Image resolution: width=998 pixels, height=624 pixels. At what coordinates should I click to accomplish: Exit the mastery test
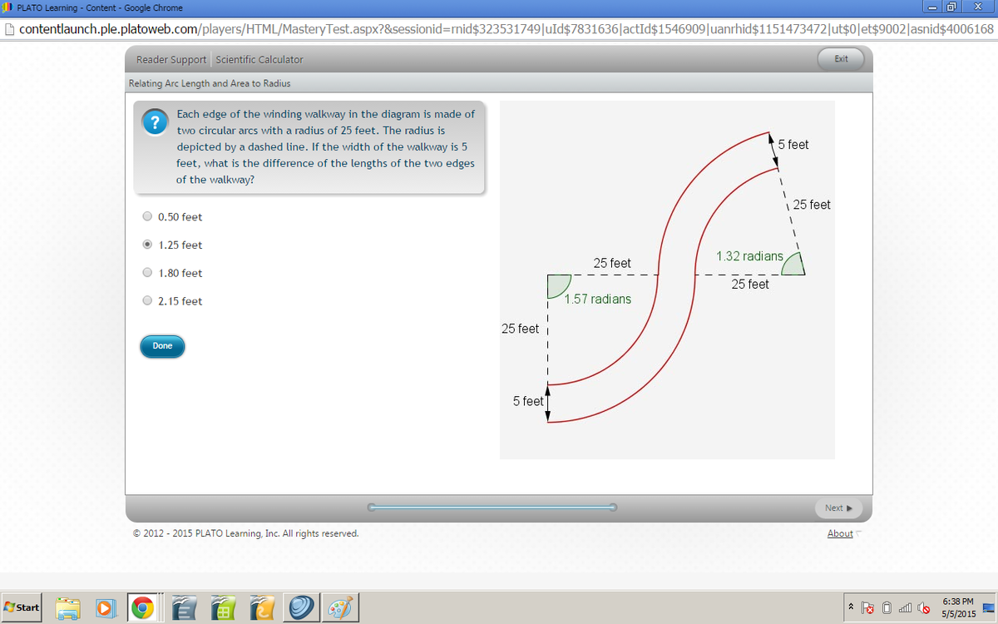[841, 59]
